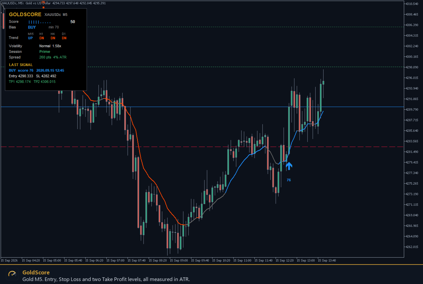Screen dimensions: 423x284
Task: Click the GOLDSCORE panel title
Action: tap(25, 15)
